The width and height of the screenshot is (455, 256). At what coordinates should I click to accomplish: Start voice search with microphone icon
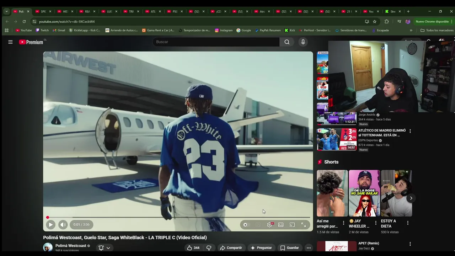(x=303, y=42)
